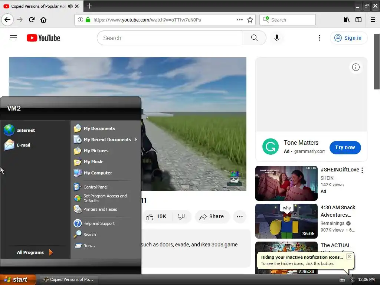Image resolution: width=380 pixels, height=285 pixels.
Task: Open E-mail from the Start menu
Action: pyautogui.click(x=17, y=145)
